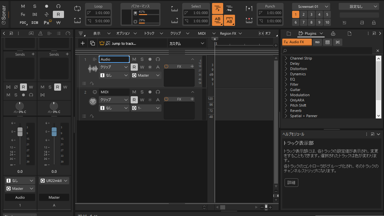This screenshot has width=384, height=216.
Task: Open the UR22mkII output dropdown in inspector
Action: 54,181
